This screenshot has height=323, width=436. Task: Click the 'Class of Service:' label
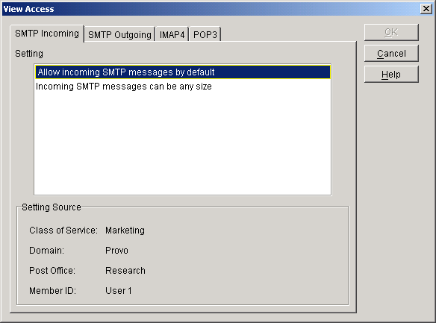click(63, 231)
